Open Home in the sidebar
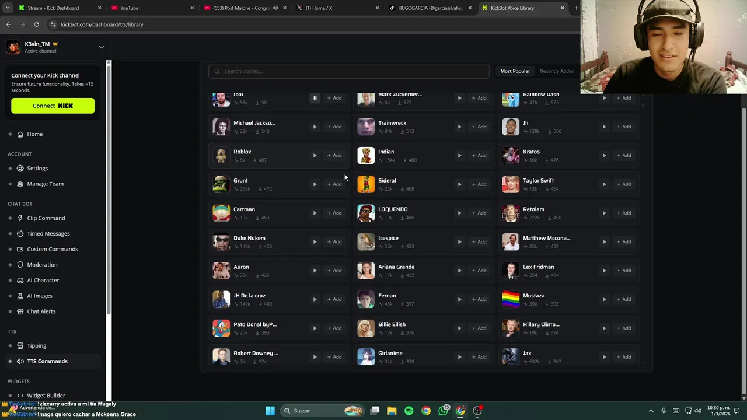This screenshot has width=747, height=420. coord(34,134)
